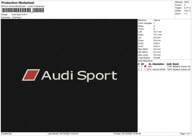Click the 'Production Worksheet' title

18,3
